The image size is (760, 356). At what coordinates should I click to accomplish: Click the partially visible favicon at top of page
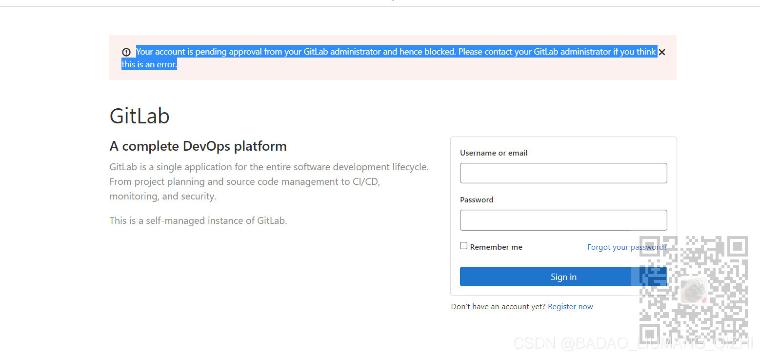click(x=393, y=1)
